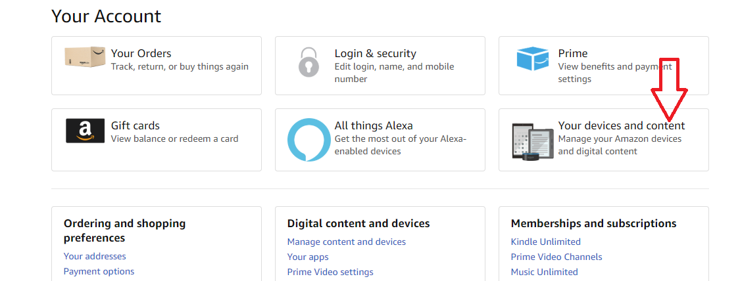The height and width of the screenshot is (281, 740).
Task: Click the Your Account page title
Action: (106, 16)
